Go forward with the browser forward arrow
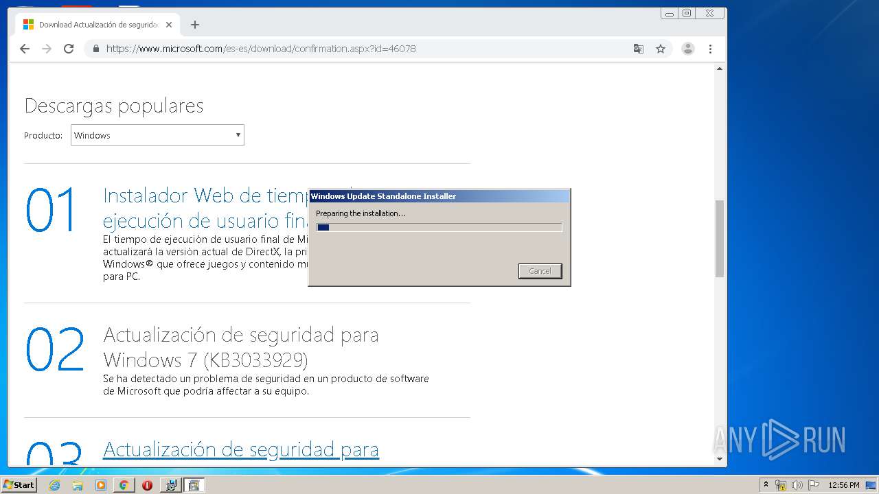 (47, 49)
